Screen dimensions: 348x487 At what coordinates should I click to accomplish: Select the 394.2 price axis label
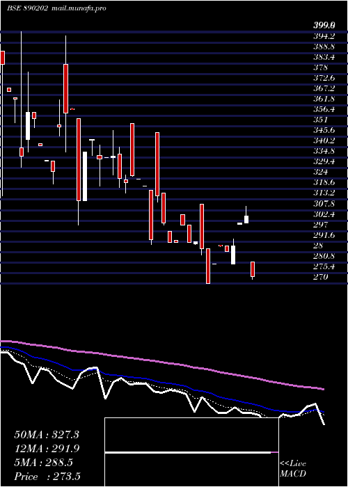point(324,36)
